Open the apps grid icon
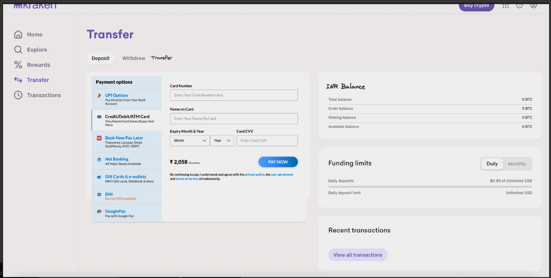The width and height of the screenshot is (551, 278). coord(506,6)
